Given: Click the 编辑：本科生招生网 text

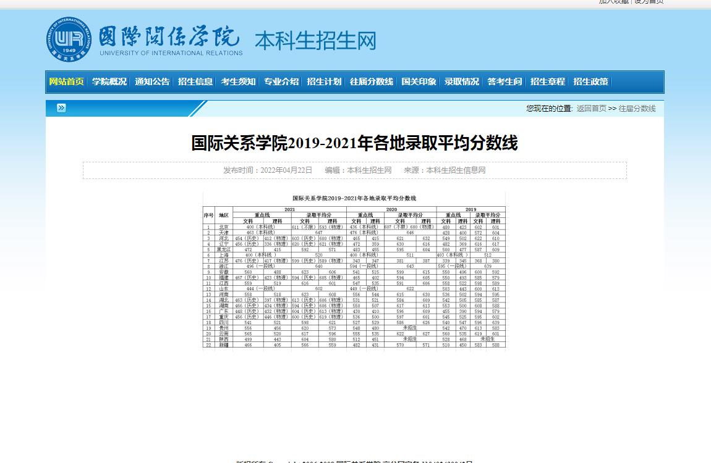Looking at the screenshot, I should click(358, 170).
